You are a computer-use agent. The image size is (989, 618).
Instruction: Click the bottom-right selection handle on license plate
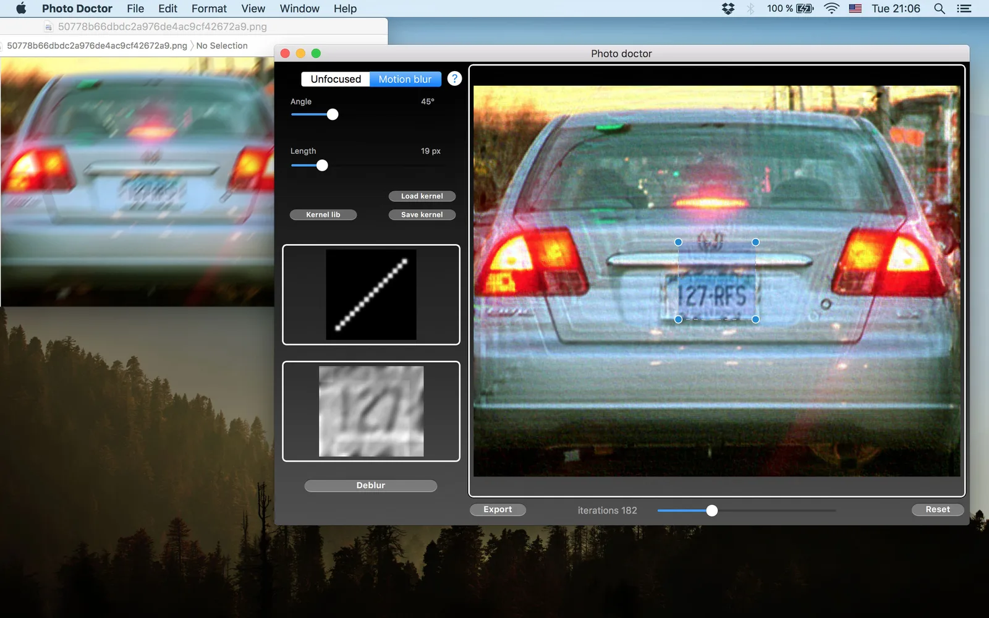755,320
